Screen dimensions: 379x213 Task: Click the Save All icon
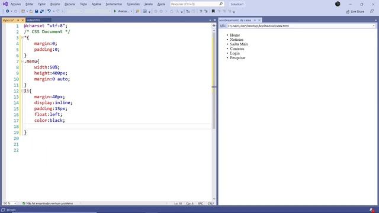point(42,11)
